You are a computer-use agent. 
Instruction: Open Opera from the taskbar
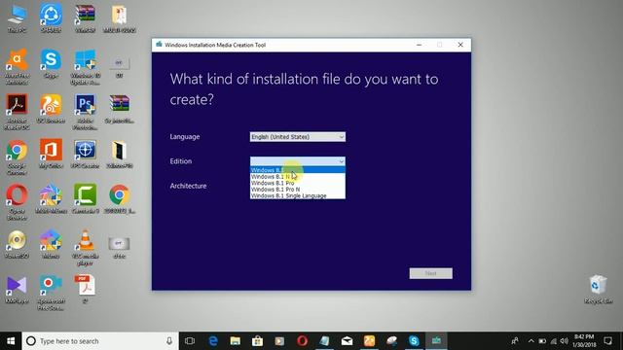tap(302, 341)
